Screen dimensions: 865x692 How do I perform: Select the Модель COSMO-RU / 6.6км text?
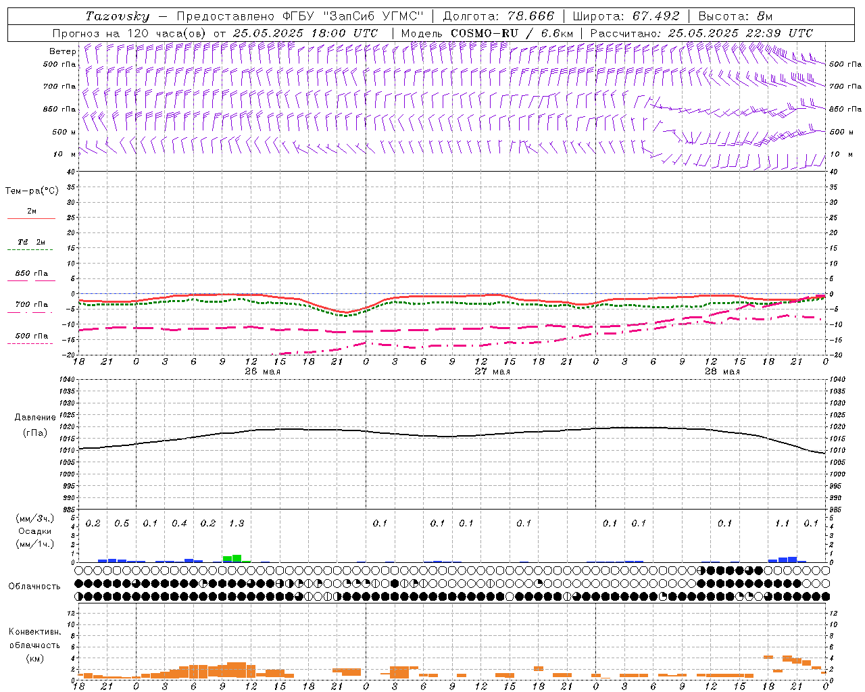[x=487, y=33]
